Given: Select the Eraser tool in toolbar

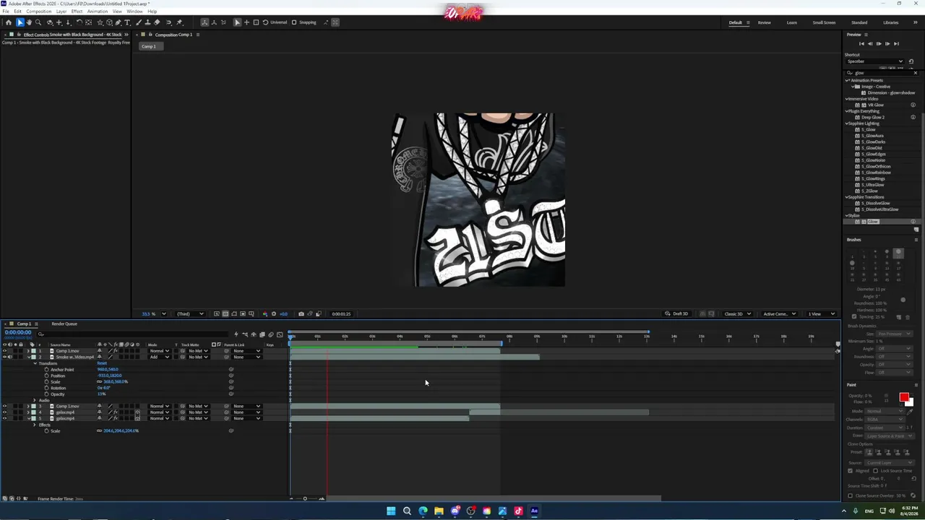Looking at the screenshot, I should tap(157, 22).
